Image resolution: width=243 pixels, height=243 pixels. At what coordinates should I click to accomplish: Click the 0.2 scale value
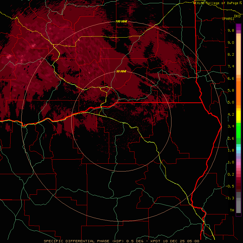231,174
